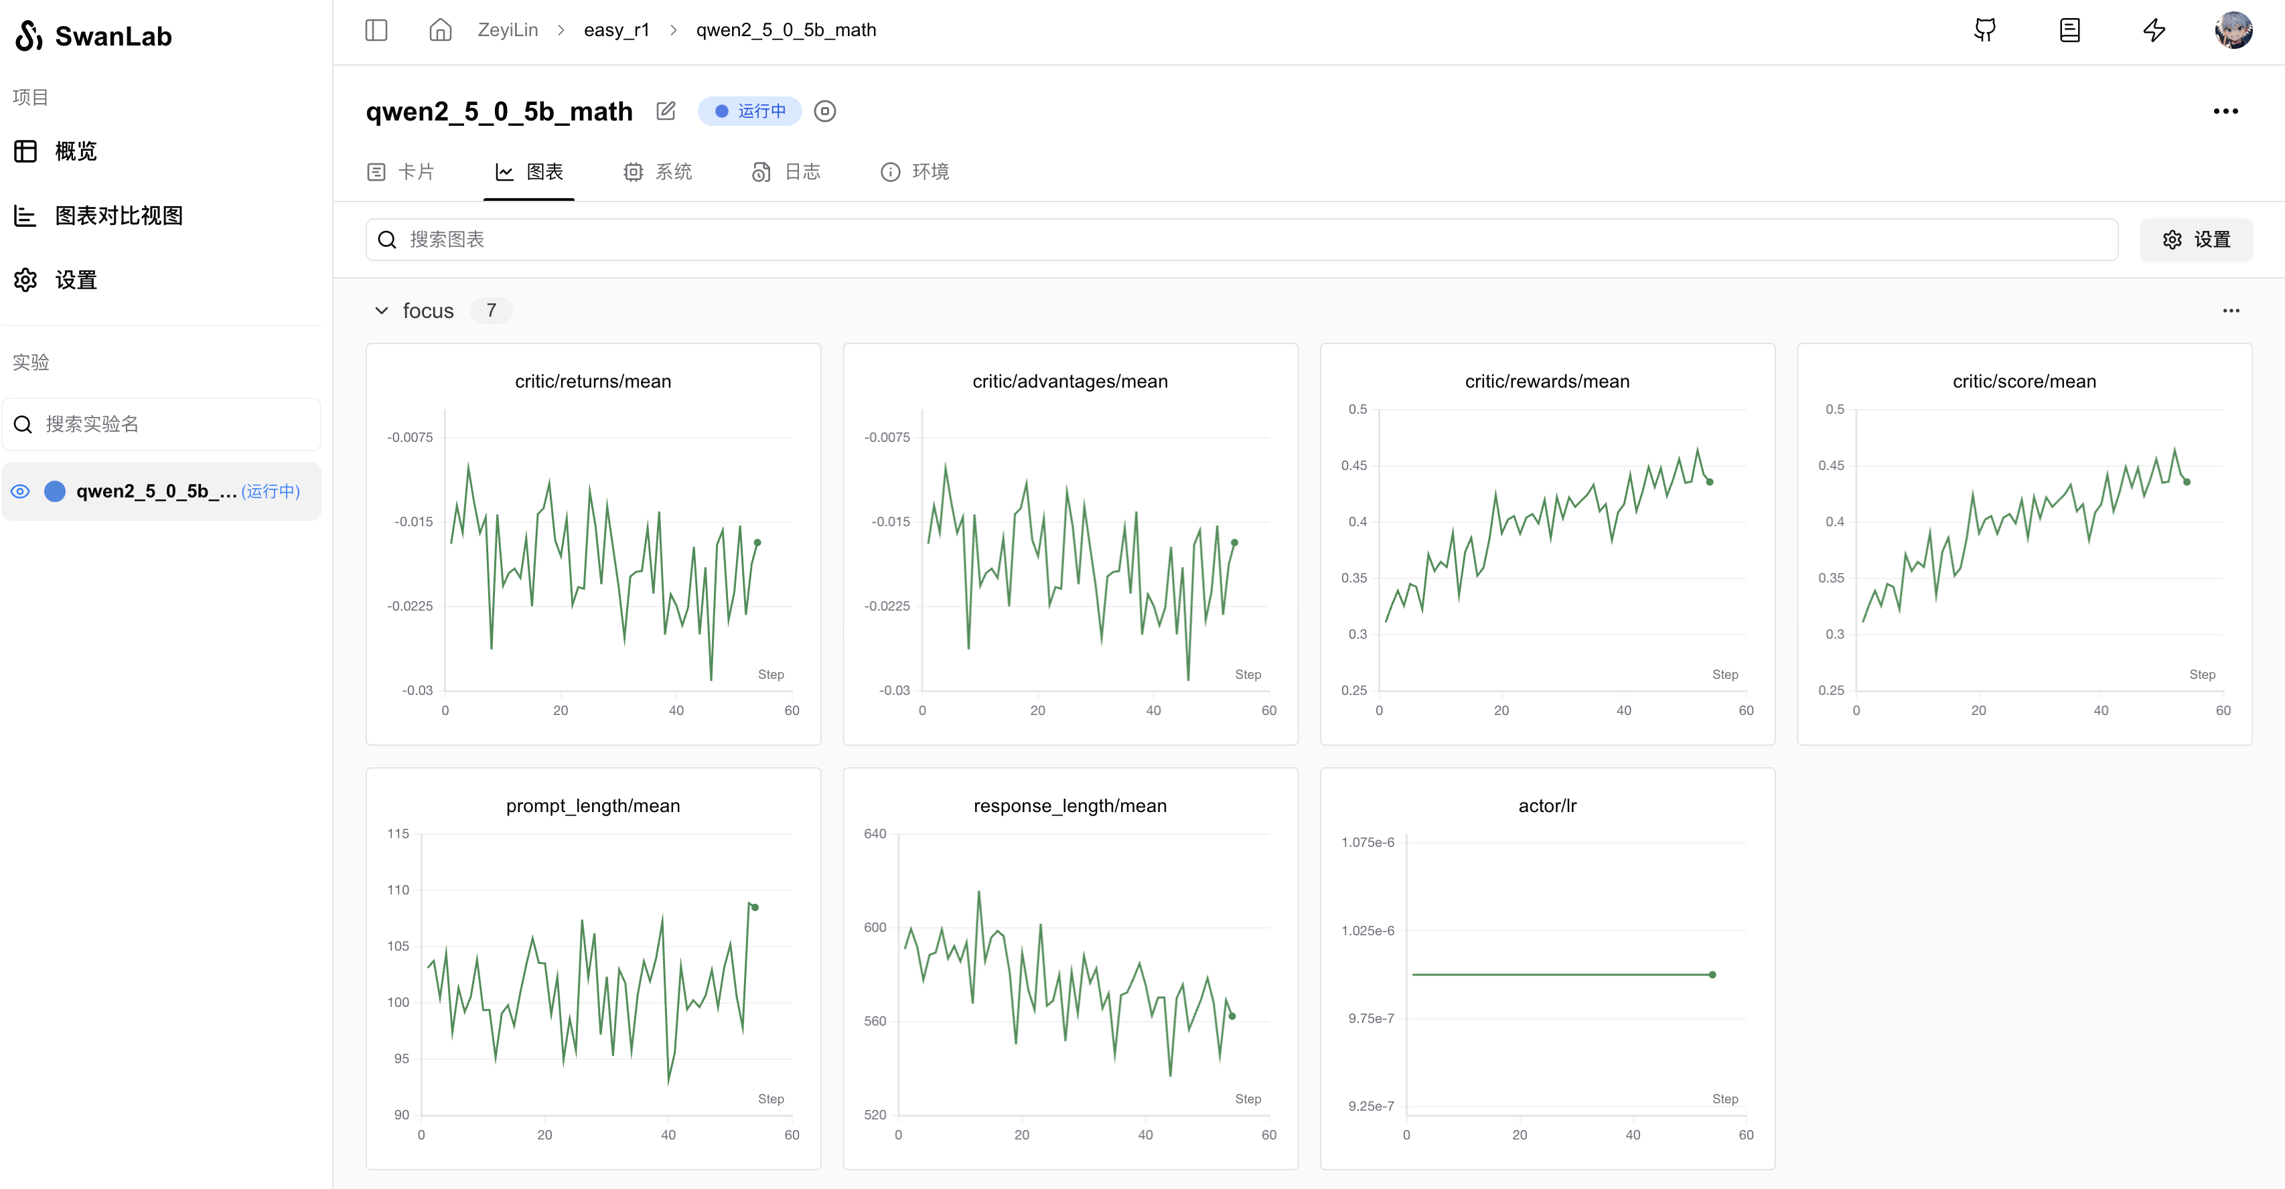Open the 卡片 tab

click(401, 171)
